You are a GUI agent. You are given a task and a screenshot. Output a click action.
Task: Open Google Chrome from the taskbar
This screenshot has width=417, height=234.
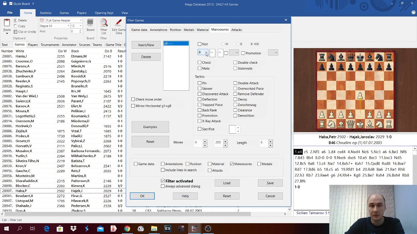click(x=127, y=229)
